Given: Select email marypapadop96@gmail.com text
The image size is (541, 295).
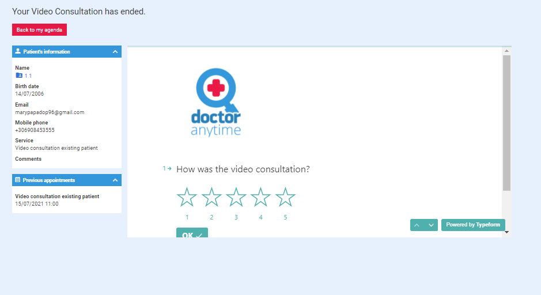Looking at the screenshot, I should 50,112.
